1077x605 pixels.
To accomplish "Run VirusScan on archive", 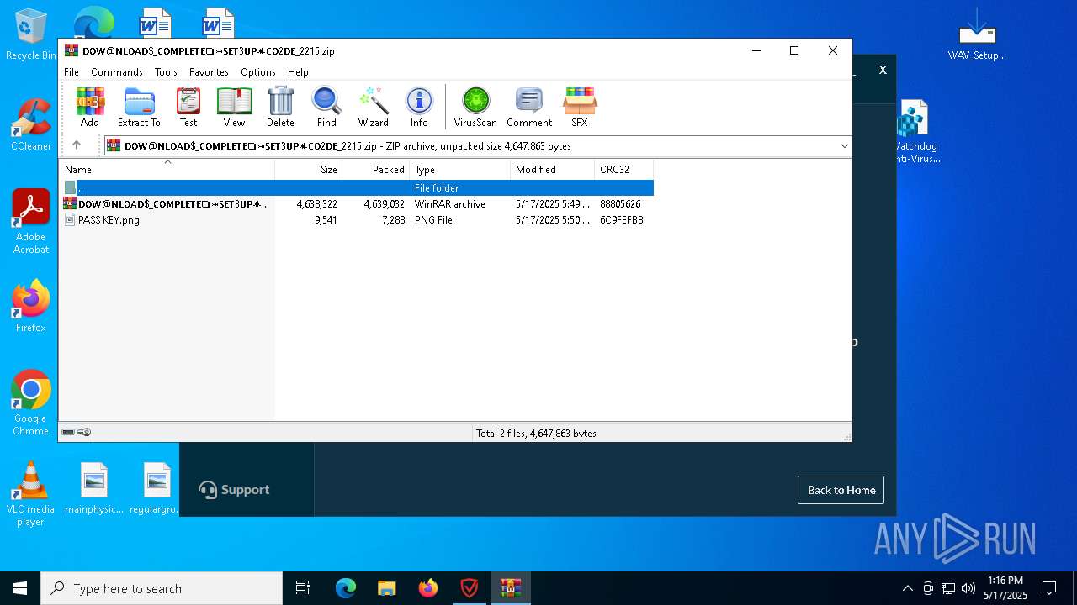I will 475,107.
